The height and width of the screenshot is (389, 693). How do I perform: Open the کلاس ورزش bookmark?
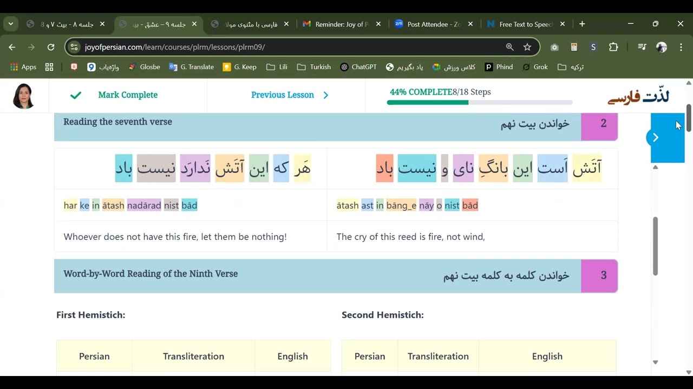point(454,67)
